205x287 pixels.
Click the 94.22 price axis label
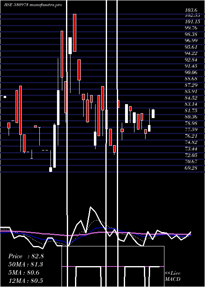191,53
